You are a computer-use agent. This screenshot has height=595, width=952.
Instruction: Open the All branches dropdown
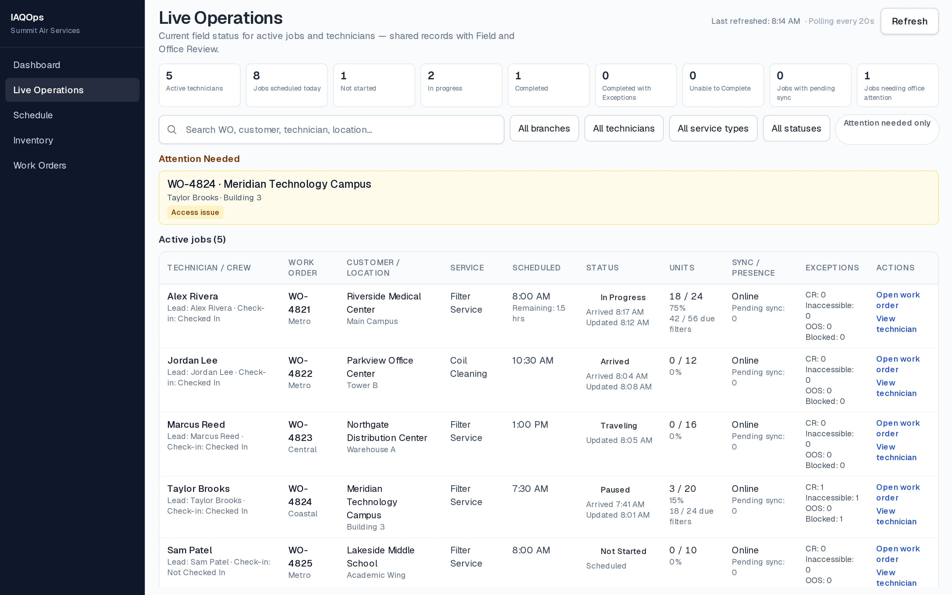[544, 128]
